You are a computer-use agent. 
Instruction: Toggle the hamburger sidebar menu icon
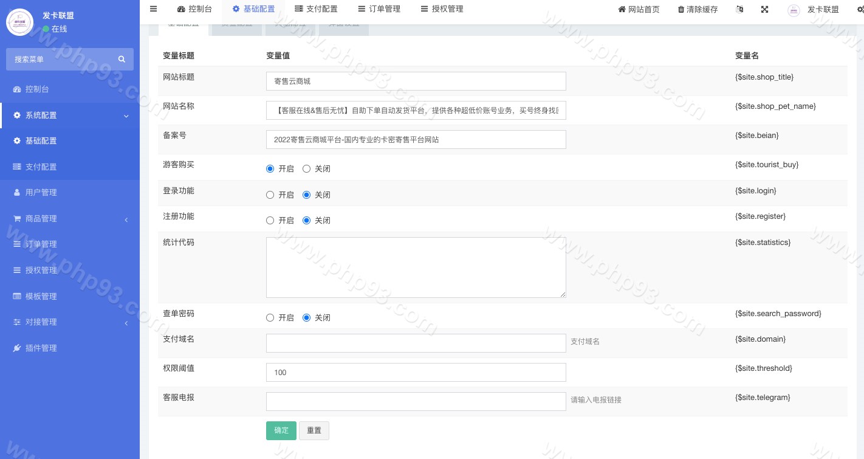153,9
